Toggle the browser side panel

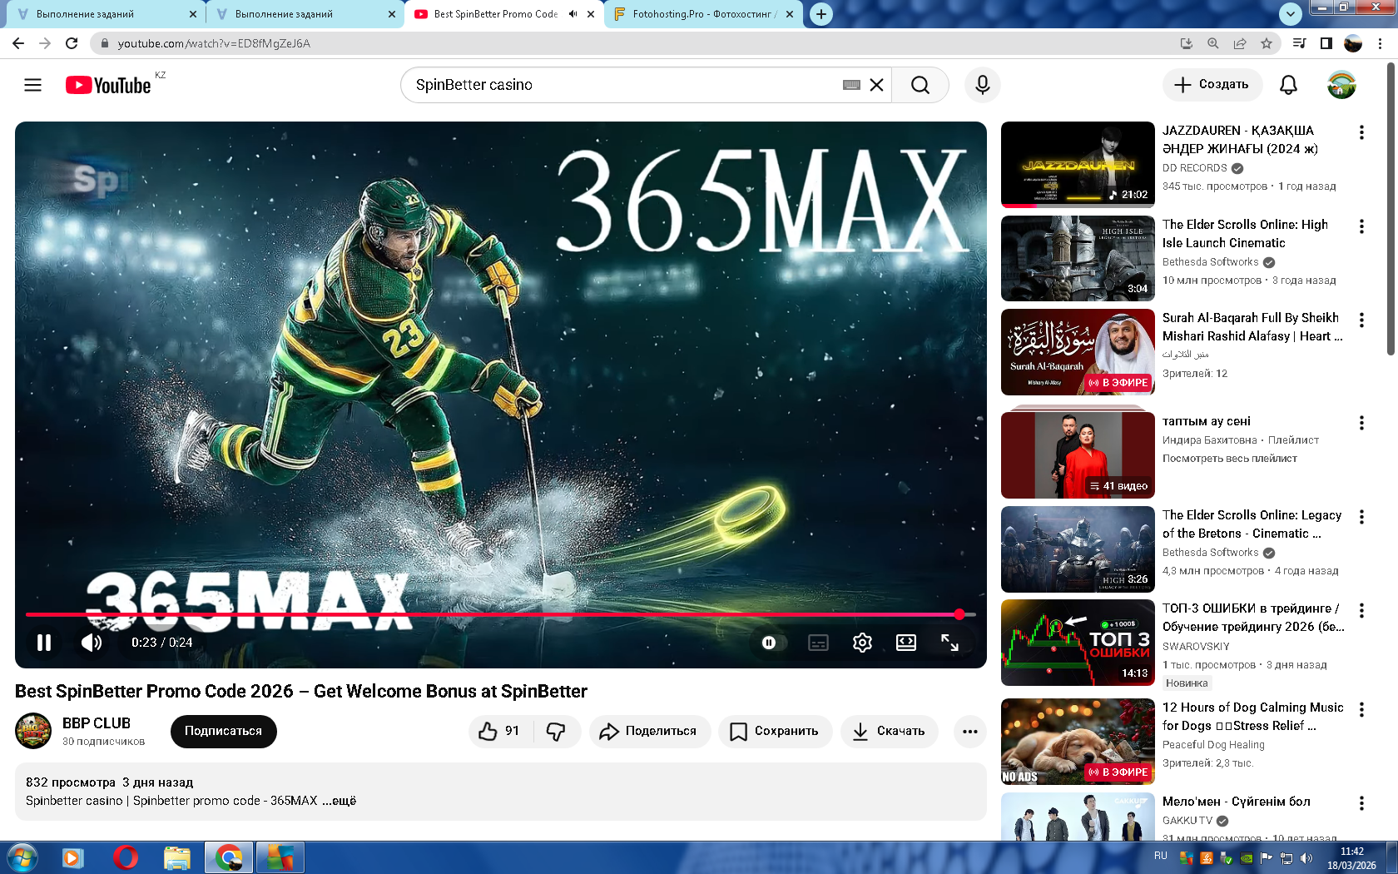(1326, 43)
